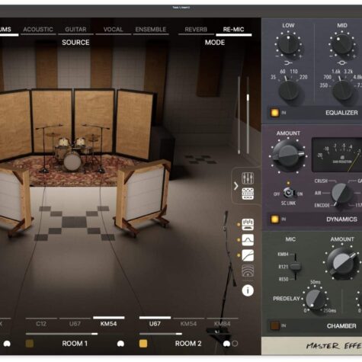Open the channel strip rack view icon
This screenshot has height=362, width=362.
(x=248, y=194)
